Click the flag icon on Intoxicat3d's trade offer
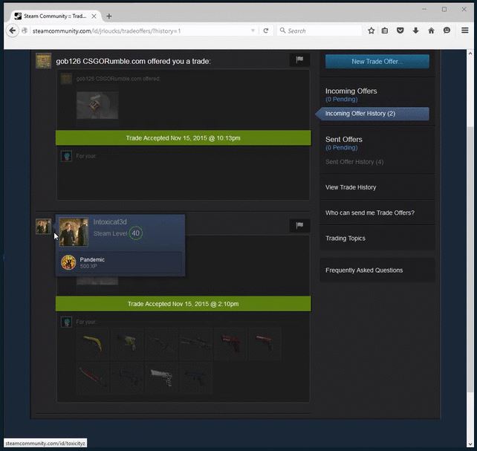Screen dimensions: 477x451 pyautogui.click(x=299, y=225)
